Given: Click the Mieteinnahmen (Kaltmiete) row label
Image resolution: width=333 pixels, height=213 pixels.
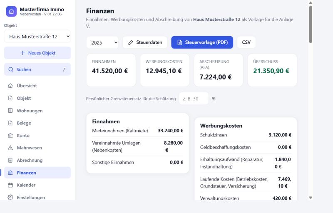Looking at the screenshot, I should [x=120, y=131].
